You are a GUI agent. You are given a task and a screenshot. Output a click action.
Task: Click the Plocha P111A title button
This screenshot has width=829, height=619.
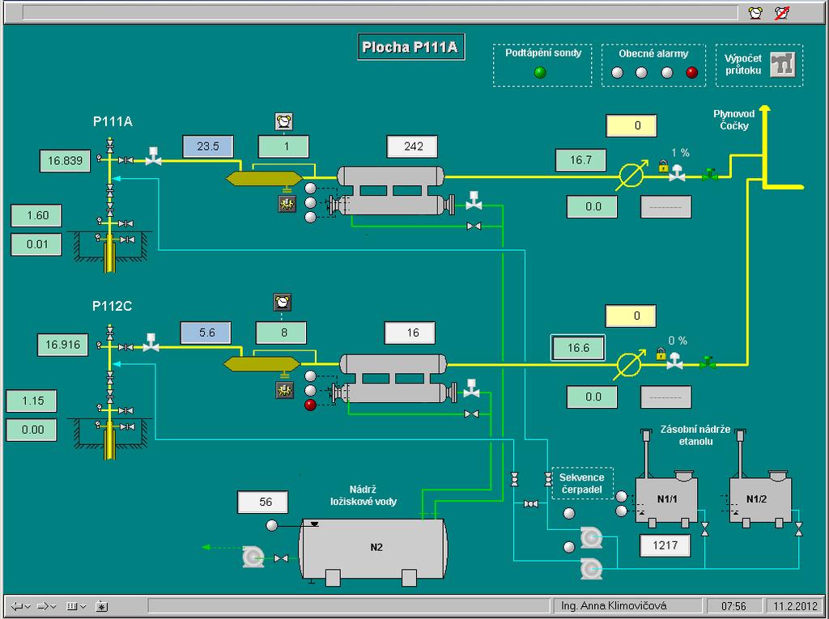410,47
